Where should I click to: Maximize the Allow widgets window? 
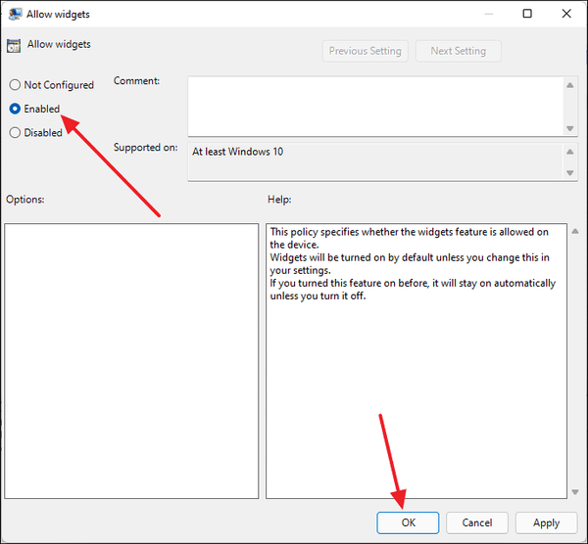click(x=527, y=14)
